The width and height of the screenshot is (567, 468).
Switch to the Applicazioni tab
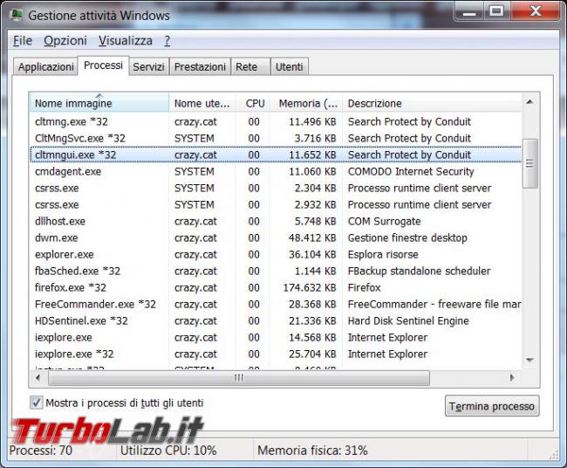(x=46, y=66)
